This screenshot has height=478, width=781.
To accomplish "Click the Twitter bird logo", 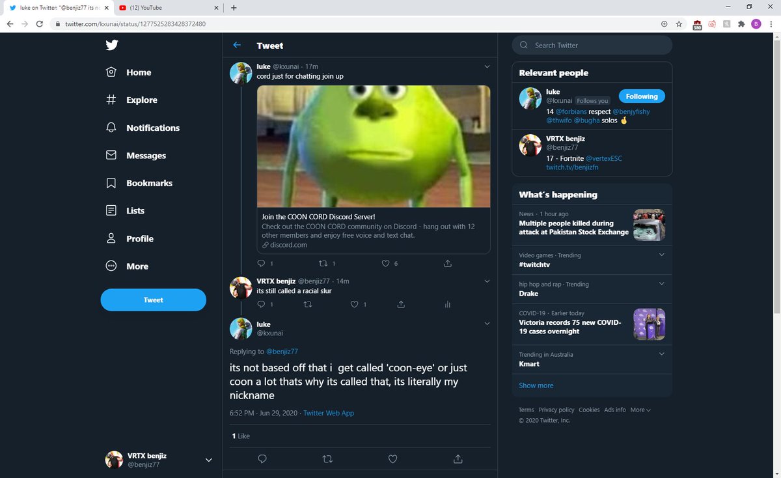I will (111, 45).
